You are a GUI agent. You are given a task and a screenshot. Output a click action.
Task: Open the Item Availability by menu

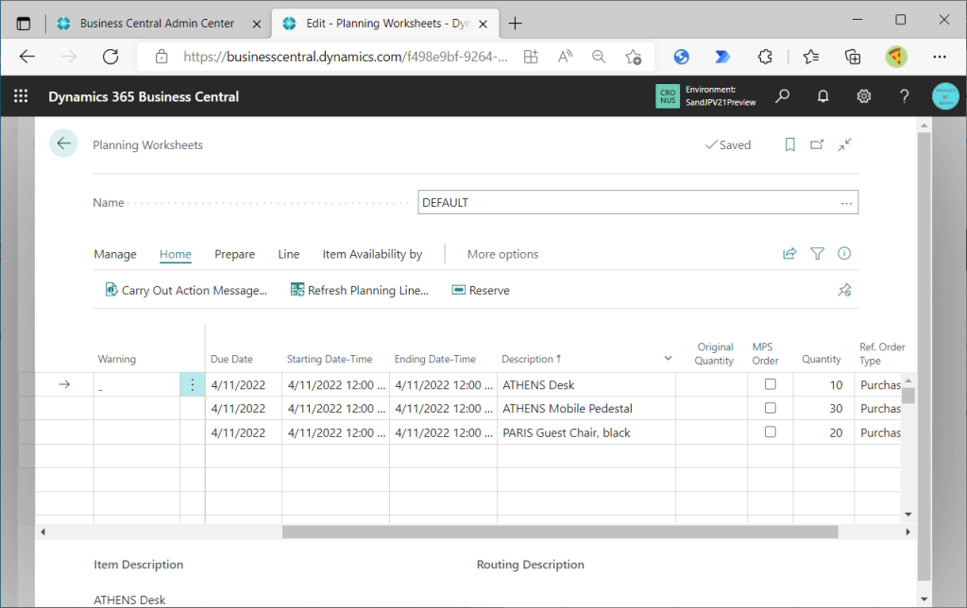372,254
